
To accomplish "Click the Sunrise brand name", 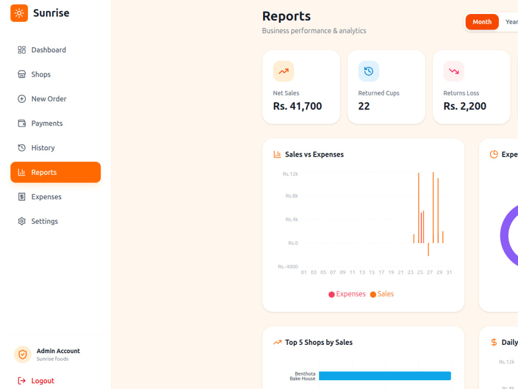I will pyautogui.click(x=51, y=13).
